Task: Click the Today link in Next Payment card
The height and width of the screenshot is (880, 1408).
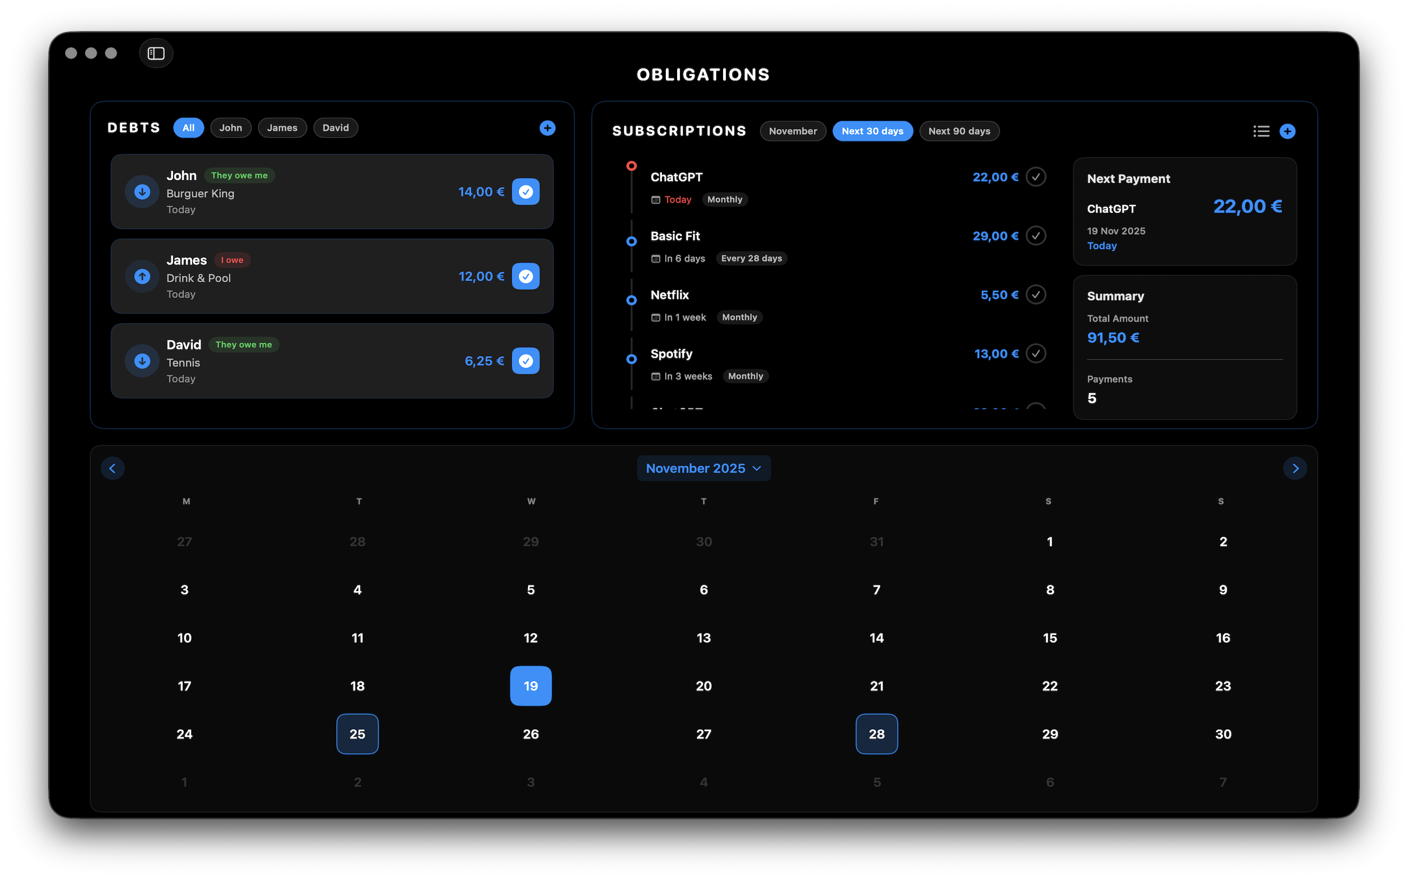Action: tap(1101, 245)
